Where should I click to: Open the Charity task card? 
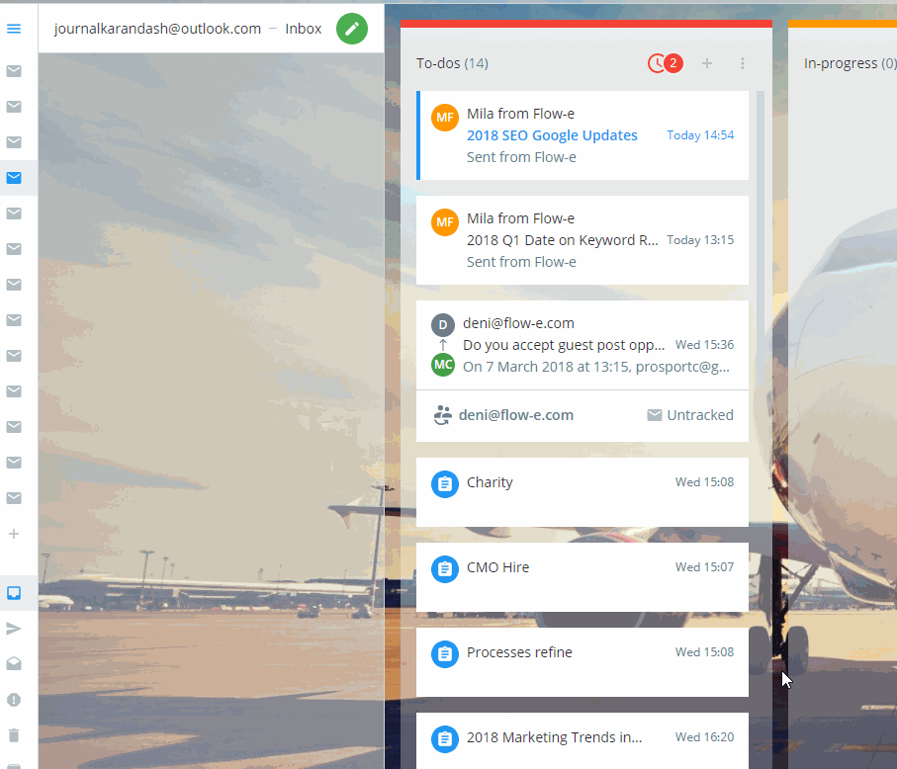point(582,491)
